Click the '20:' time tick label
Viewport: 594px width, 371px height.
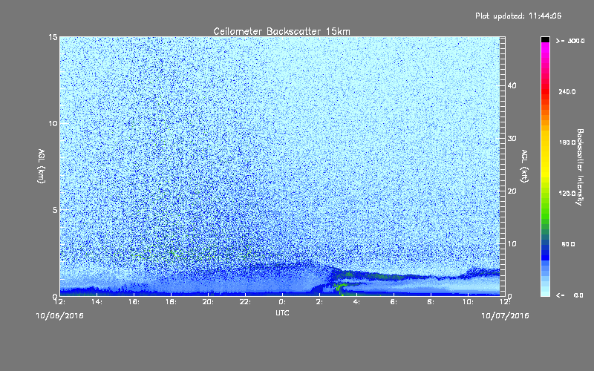[209, 302]
